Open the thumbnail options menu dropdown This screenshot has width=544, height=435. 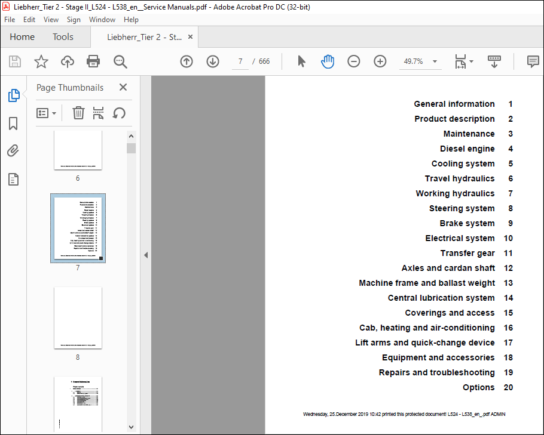point(46,113)
